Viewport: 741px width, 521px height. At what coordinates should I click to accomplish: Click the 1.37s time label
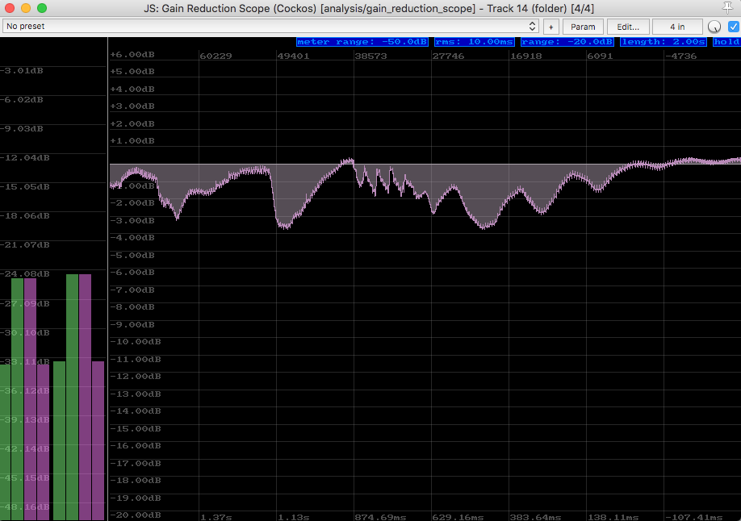(216, 517)
